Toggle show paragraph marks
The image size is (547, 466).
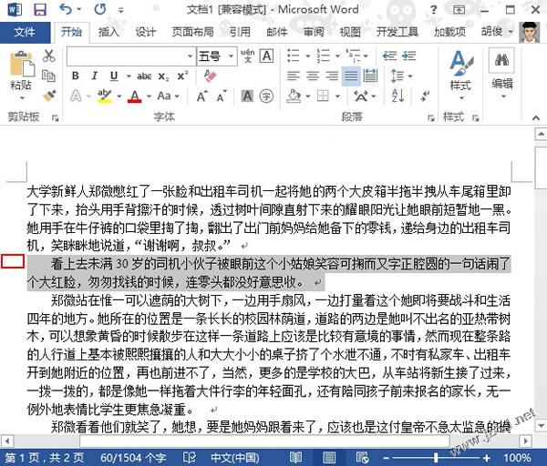point(425,96)
